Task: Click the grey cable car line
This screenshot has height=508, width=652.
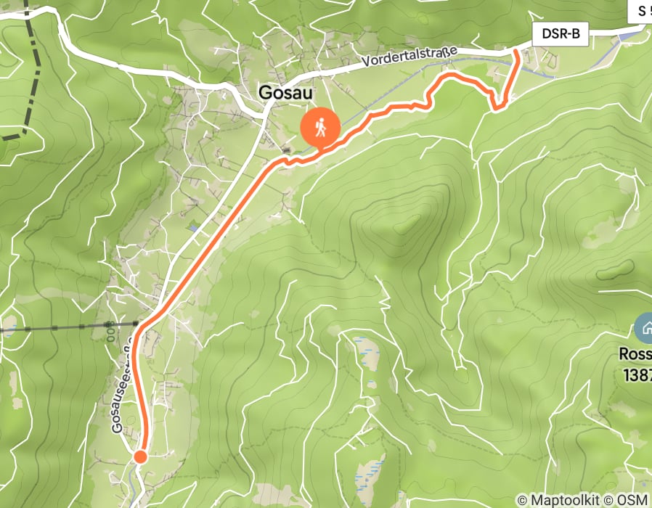Action: [68, 327]
